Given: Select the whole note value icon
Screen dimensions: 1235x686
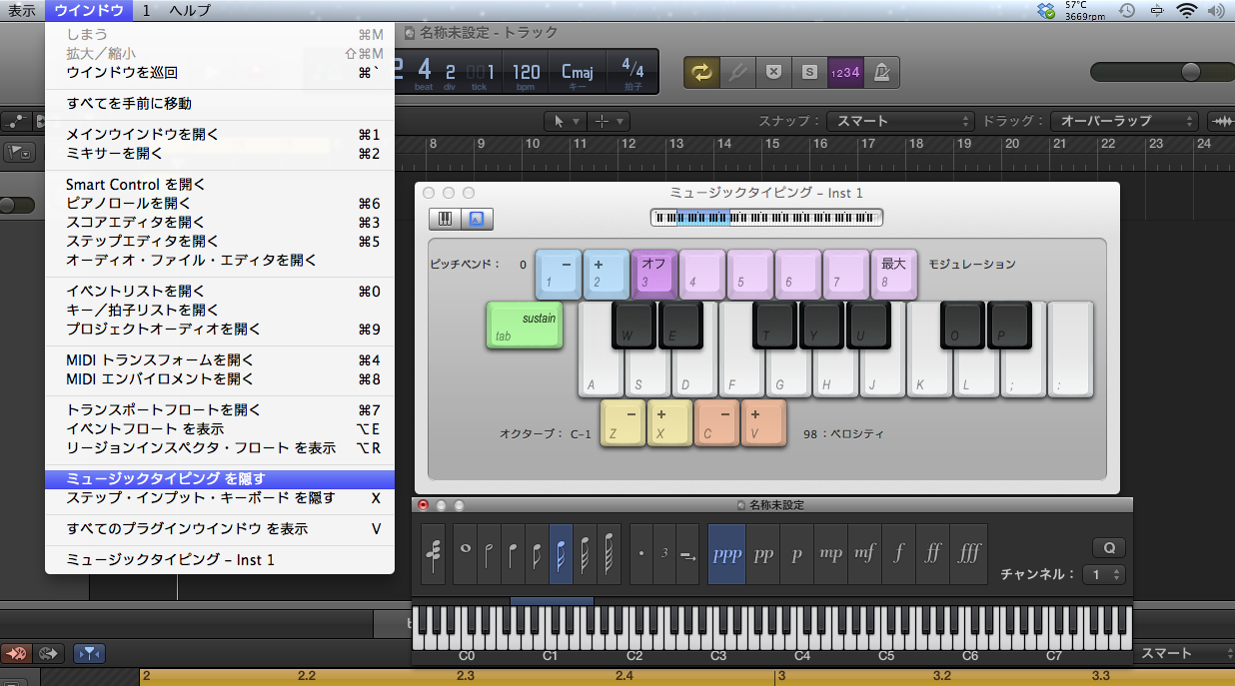Looking at the screenshot, I should pyautogui.click(x=465, y=549).
